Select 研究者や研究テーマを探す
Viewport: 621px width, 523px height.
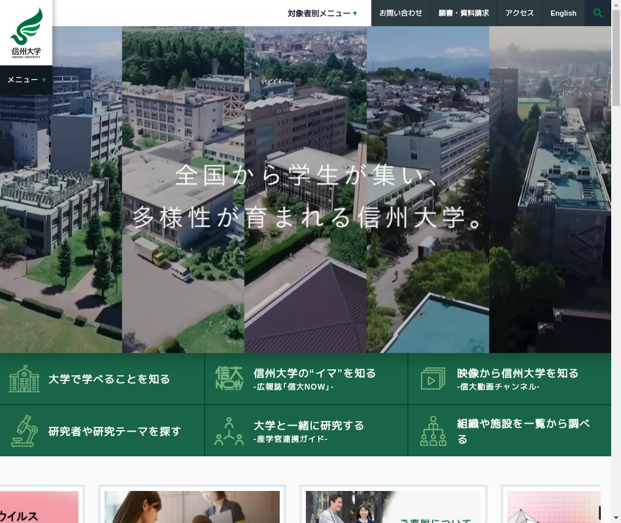(114, 431)
